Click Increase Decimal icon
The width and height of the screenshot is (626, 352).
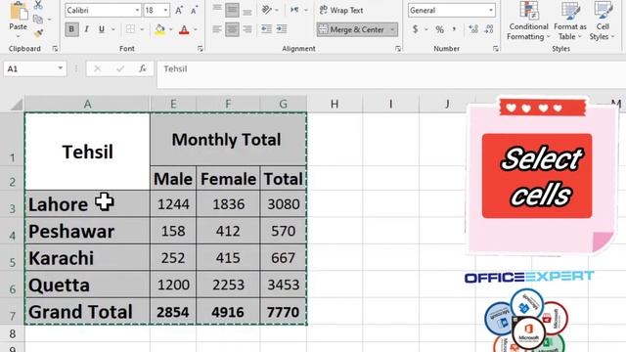point(473,29)
